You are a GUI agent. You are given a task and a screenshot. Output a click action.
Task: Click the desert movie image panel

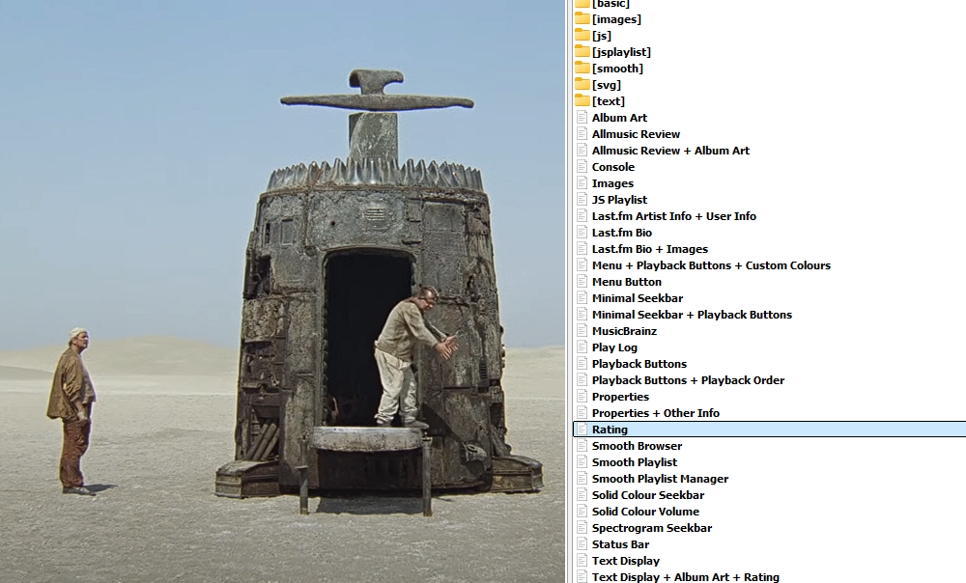pyautogui.click(x=280, y=290)
